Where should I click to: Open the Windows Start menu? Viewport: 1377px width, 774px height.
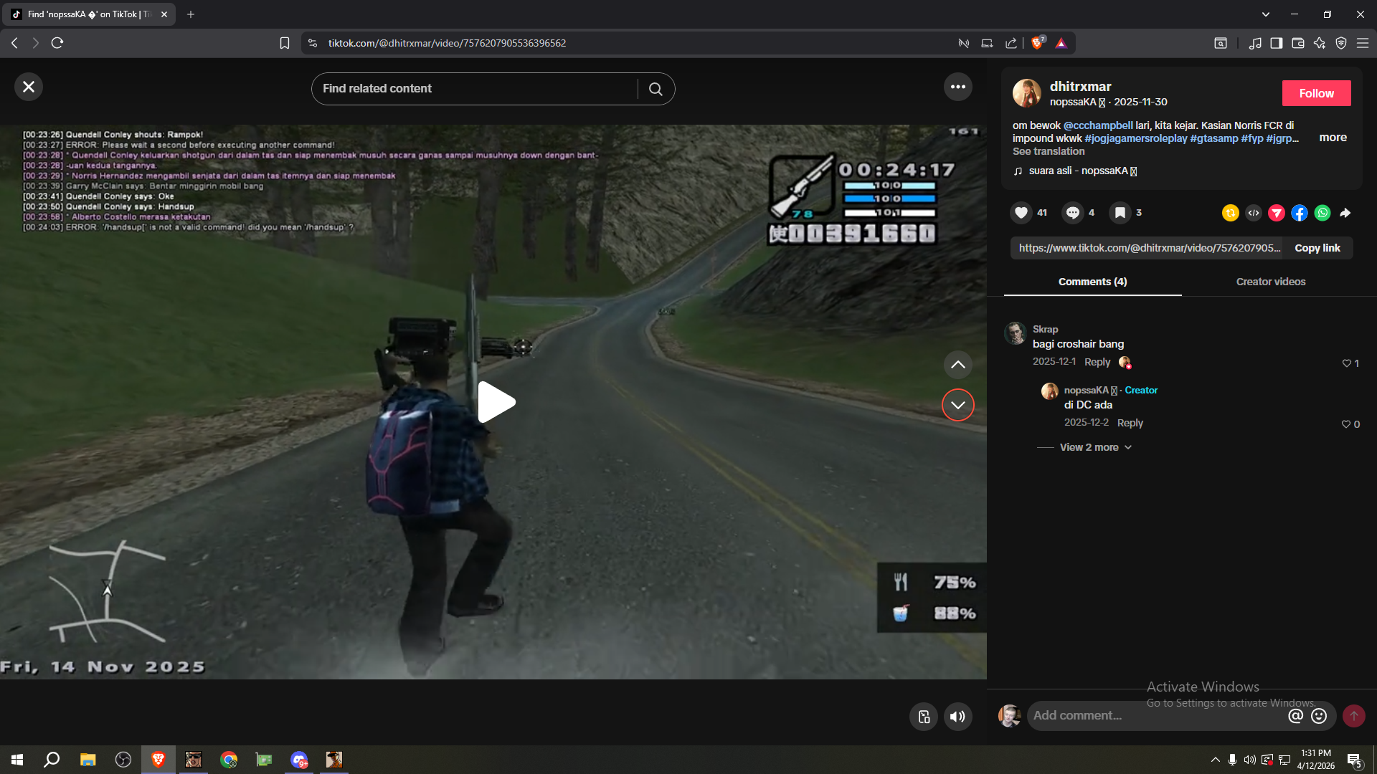click(x=17, y=760)
